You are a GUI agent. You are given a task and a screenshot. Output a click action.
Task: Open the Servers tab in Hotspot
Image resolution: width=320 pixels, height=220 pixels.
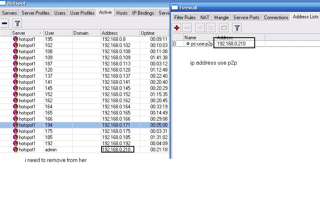tap(9, 13)
